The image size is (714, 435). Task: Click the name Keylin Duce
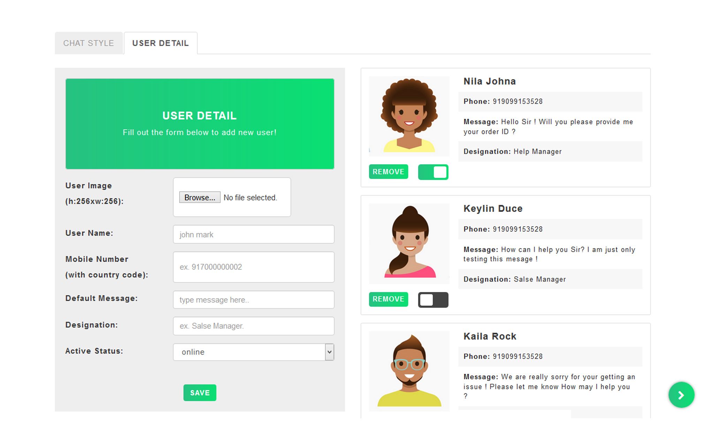pos(493,208)
